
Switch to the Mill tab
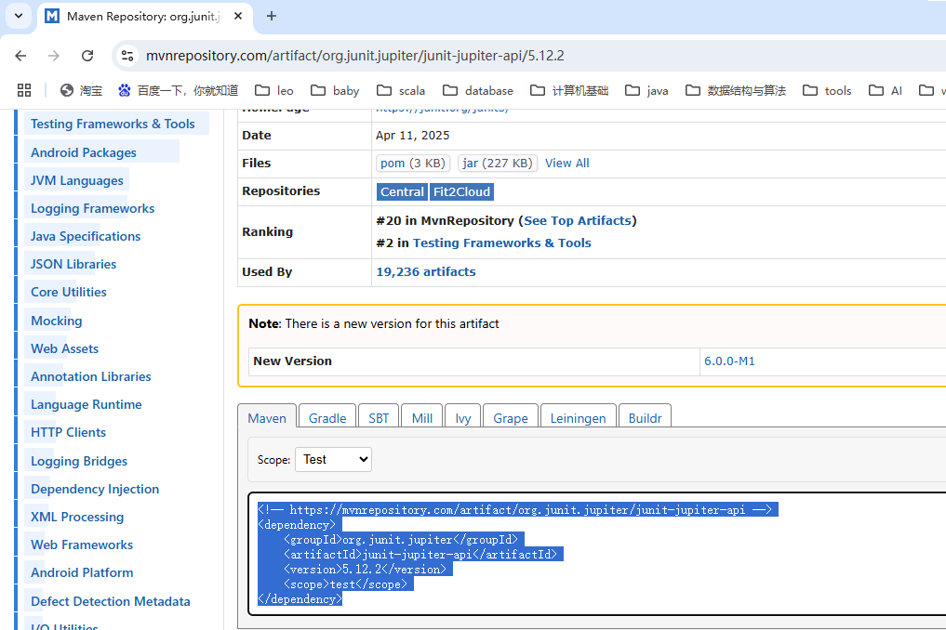[421, 418]
